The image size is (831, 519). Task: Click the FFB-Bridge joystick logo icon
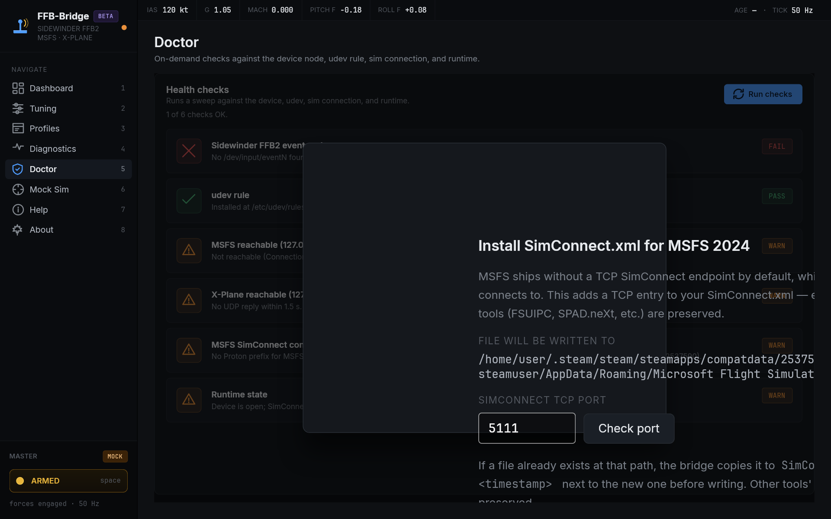point(21,26)
